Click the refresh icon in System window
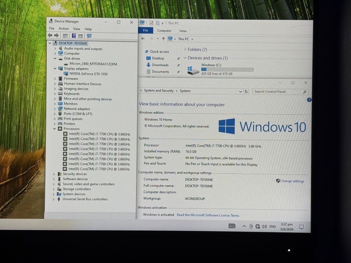The height and width of the screenshot is (263, 351). (246, 92)
